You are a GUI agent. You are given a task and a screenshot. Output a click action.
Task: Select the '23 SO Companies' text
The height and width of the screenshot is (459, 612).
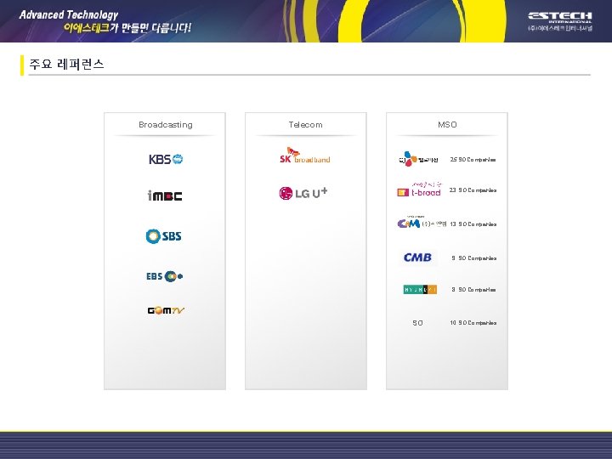(x=473, y=190)
